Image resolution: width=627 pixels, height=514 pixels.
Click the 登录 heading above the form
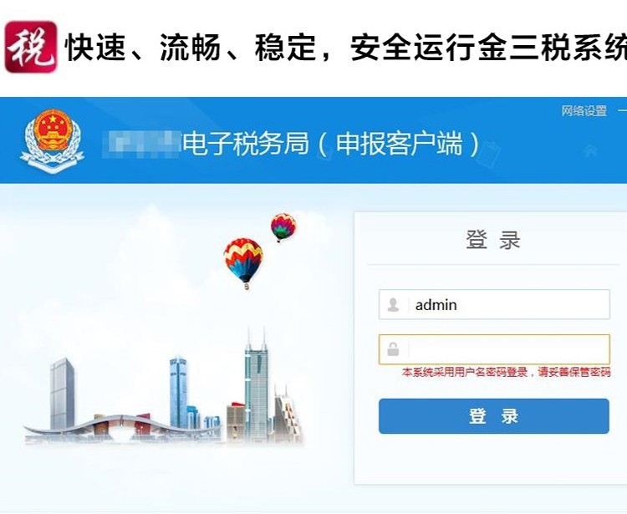[x=493, y=240]
